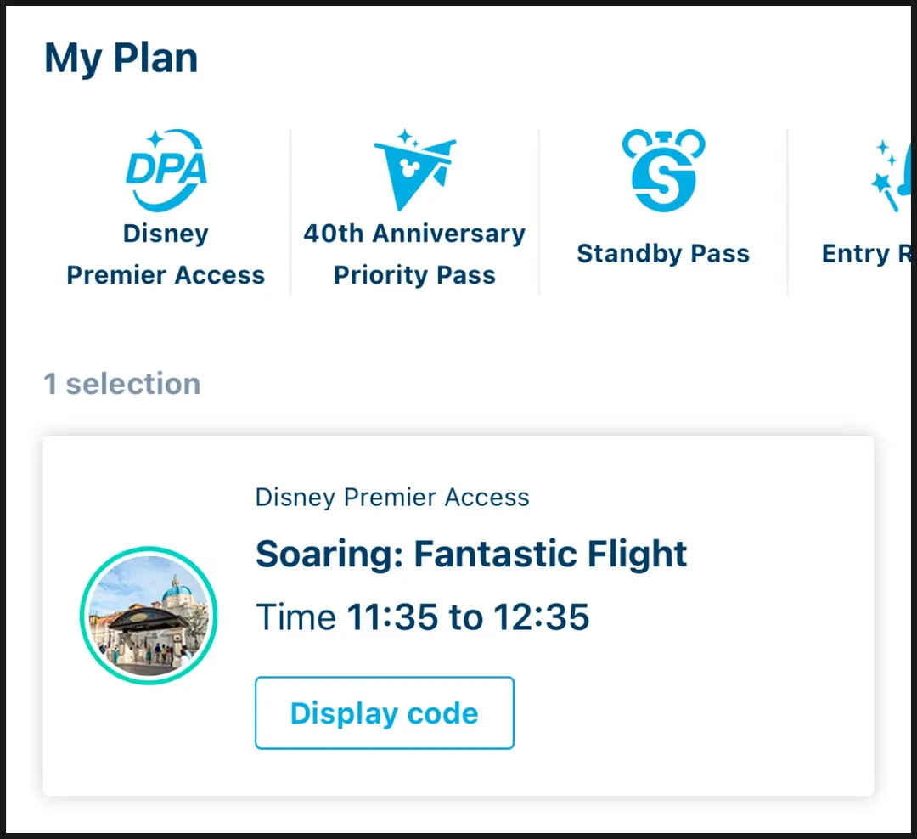
Task: Click the 1 selection count label
Action: click(122, 384)
